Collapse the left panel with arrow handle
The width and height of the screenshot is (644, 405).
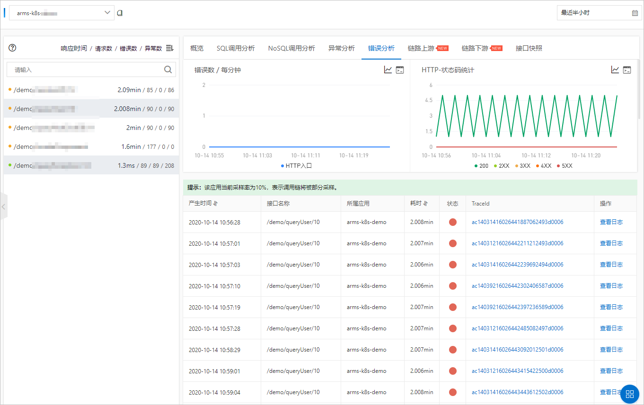(4, 207)
